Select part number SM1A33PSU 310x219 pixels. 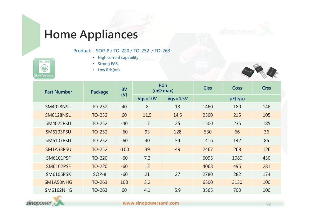58,149
